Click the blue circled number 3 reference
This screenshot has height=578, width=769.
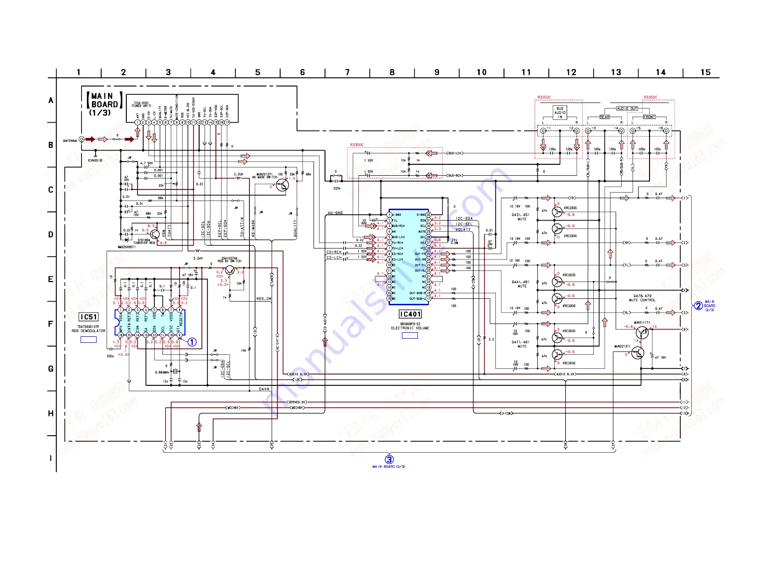click(389, 459)
